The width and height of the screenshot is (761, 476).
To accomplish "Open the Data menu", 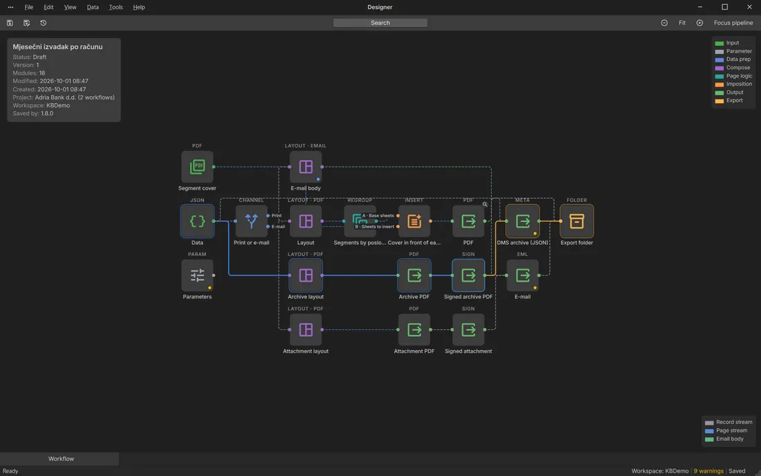I will 93,8.
